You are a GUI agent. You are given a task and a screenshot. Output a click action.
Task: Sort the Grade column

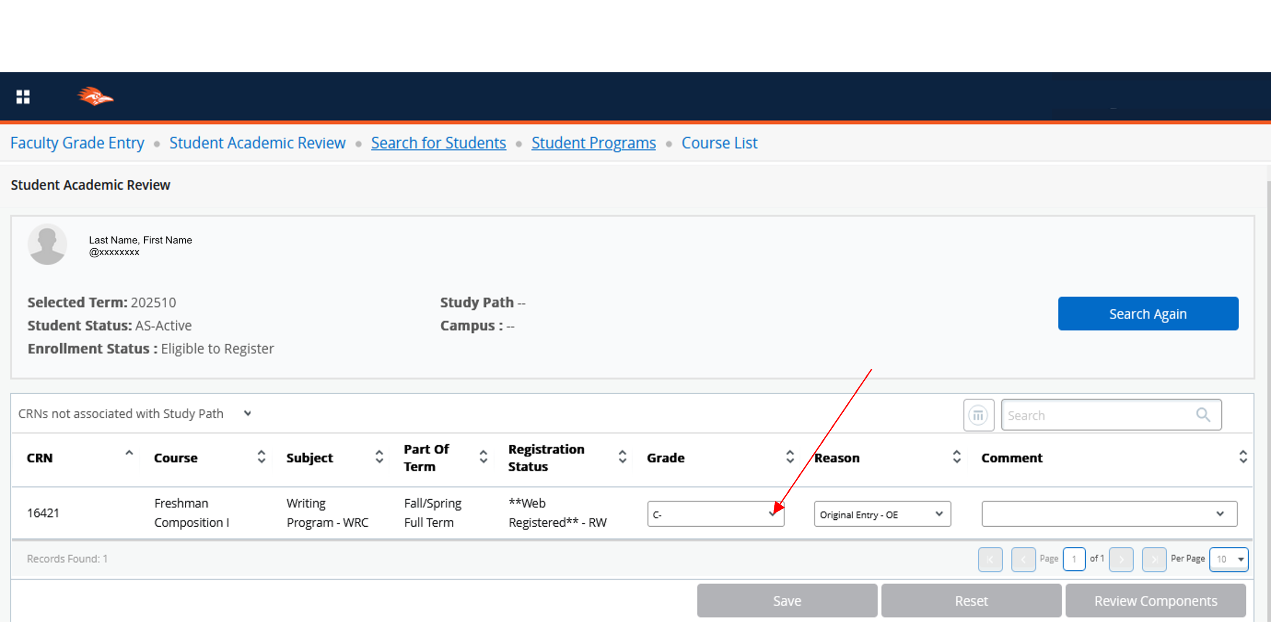click(790, 457)
